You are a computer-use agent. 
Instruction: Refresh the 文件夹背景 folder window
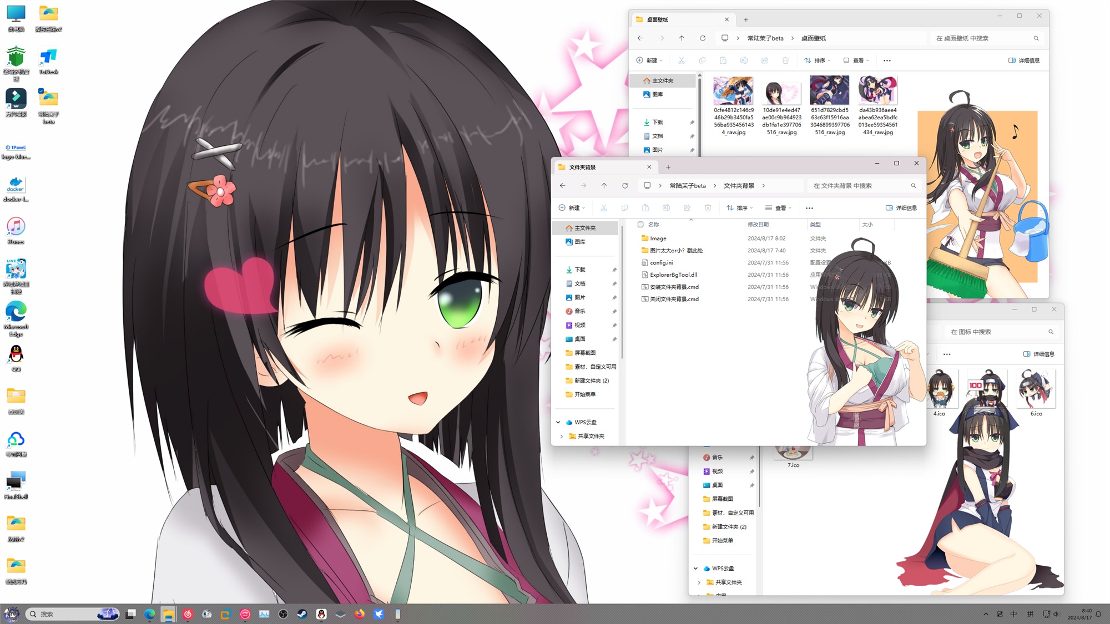point(625,186)
